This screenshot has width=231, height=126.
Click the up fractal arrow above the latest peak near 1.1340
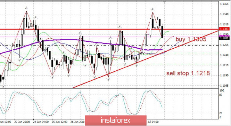click(x=152, y=9)
